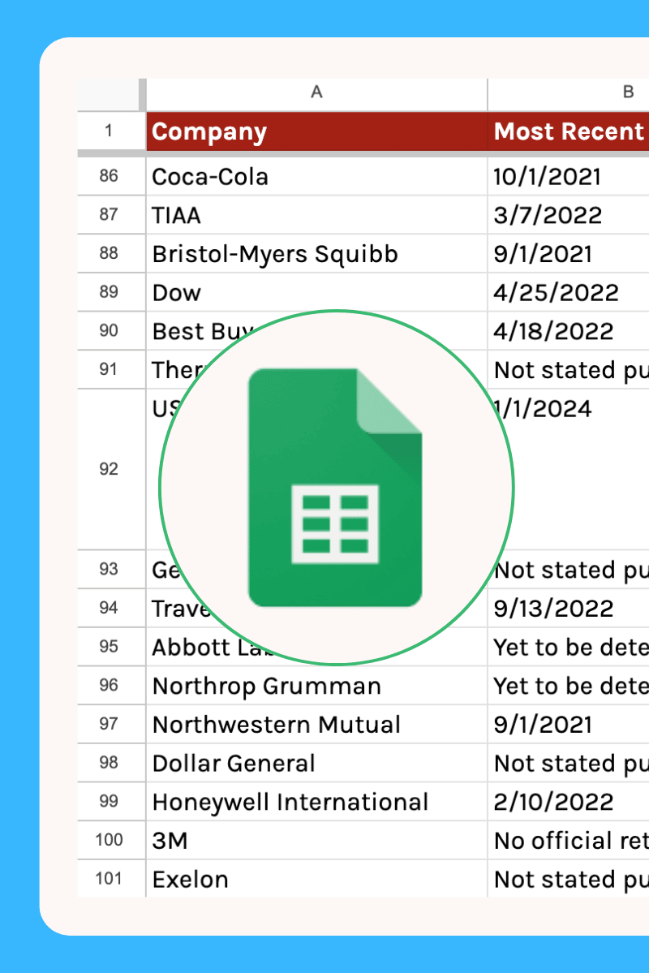Screen dimensions: 649x973
Task: Click the Bristol-Myers Squibb cell
Action: (x=316, y=254)
